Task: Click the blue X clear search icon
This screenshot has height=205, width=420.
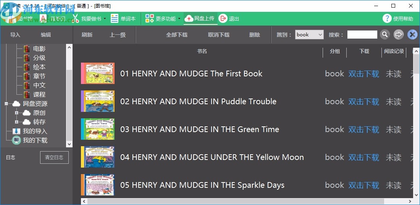Action: pos(412,35)
